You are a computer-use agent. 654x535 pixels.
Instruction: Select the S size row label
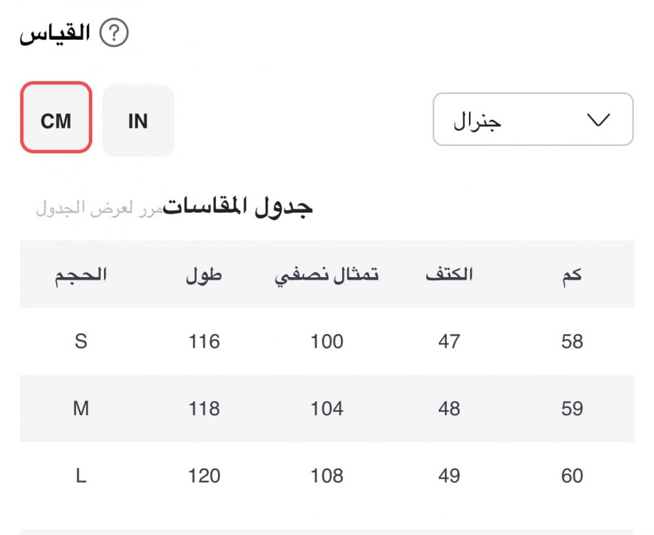click(x=80, y=341)
